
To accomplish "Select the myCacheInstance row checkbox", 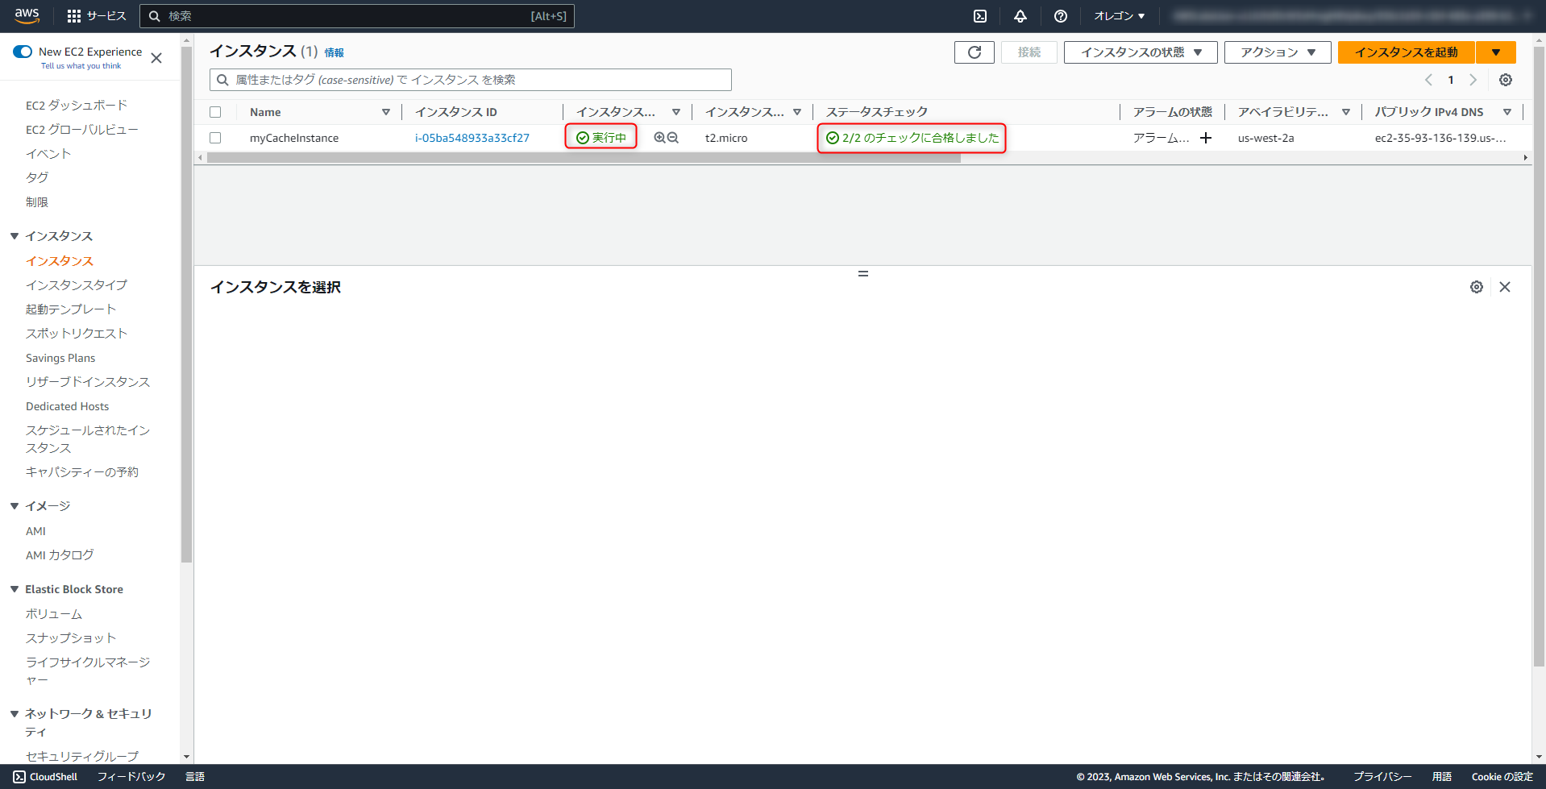I will (x=215, y=138).
